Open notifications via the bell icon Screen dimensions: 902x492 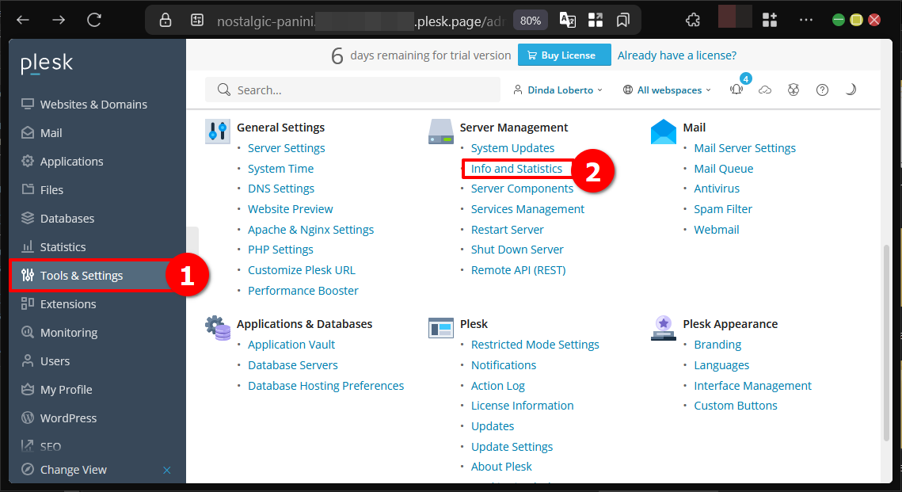click(x=736, y=90)
